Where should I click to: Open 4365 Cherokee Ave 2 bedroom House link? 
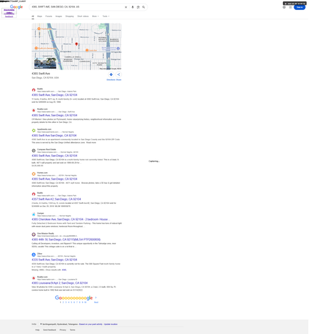pyautogui.click(x=71, y=219)
